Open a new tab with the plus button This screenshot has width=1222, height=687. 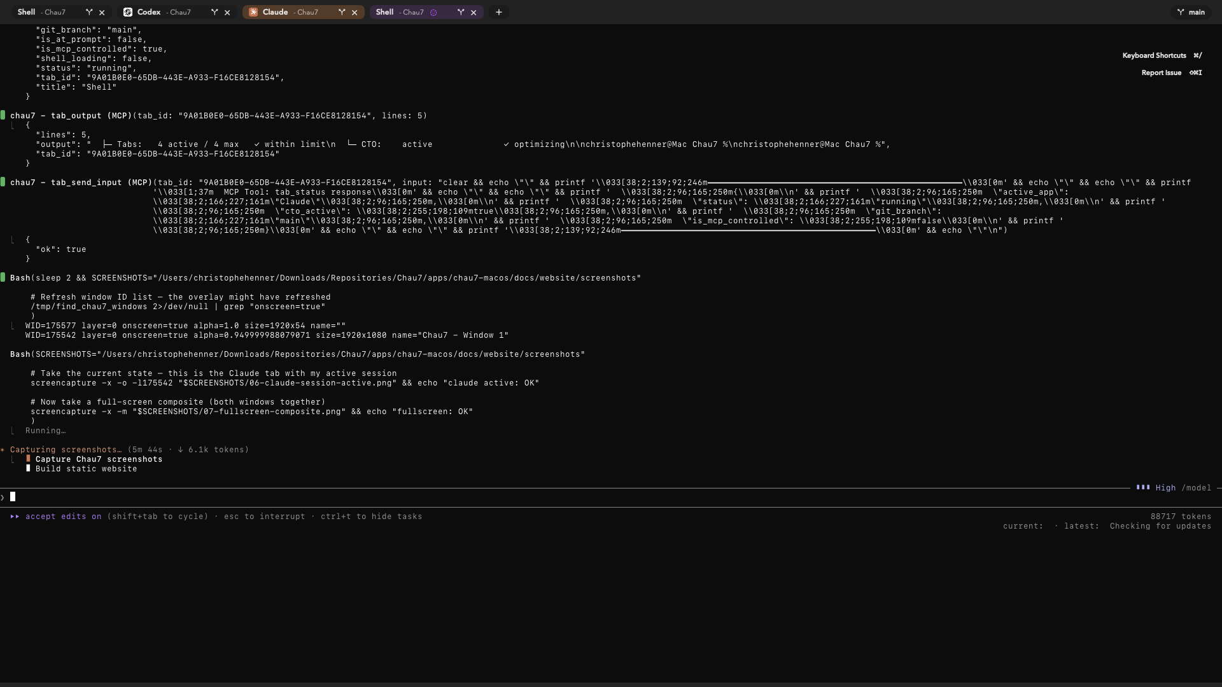coord(498,12)
